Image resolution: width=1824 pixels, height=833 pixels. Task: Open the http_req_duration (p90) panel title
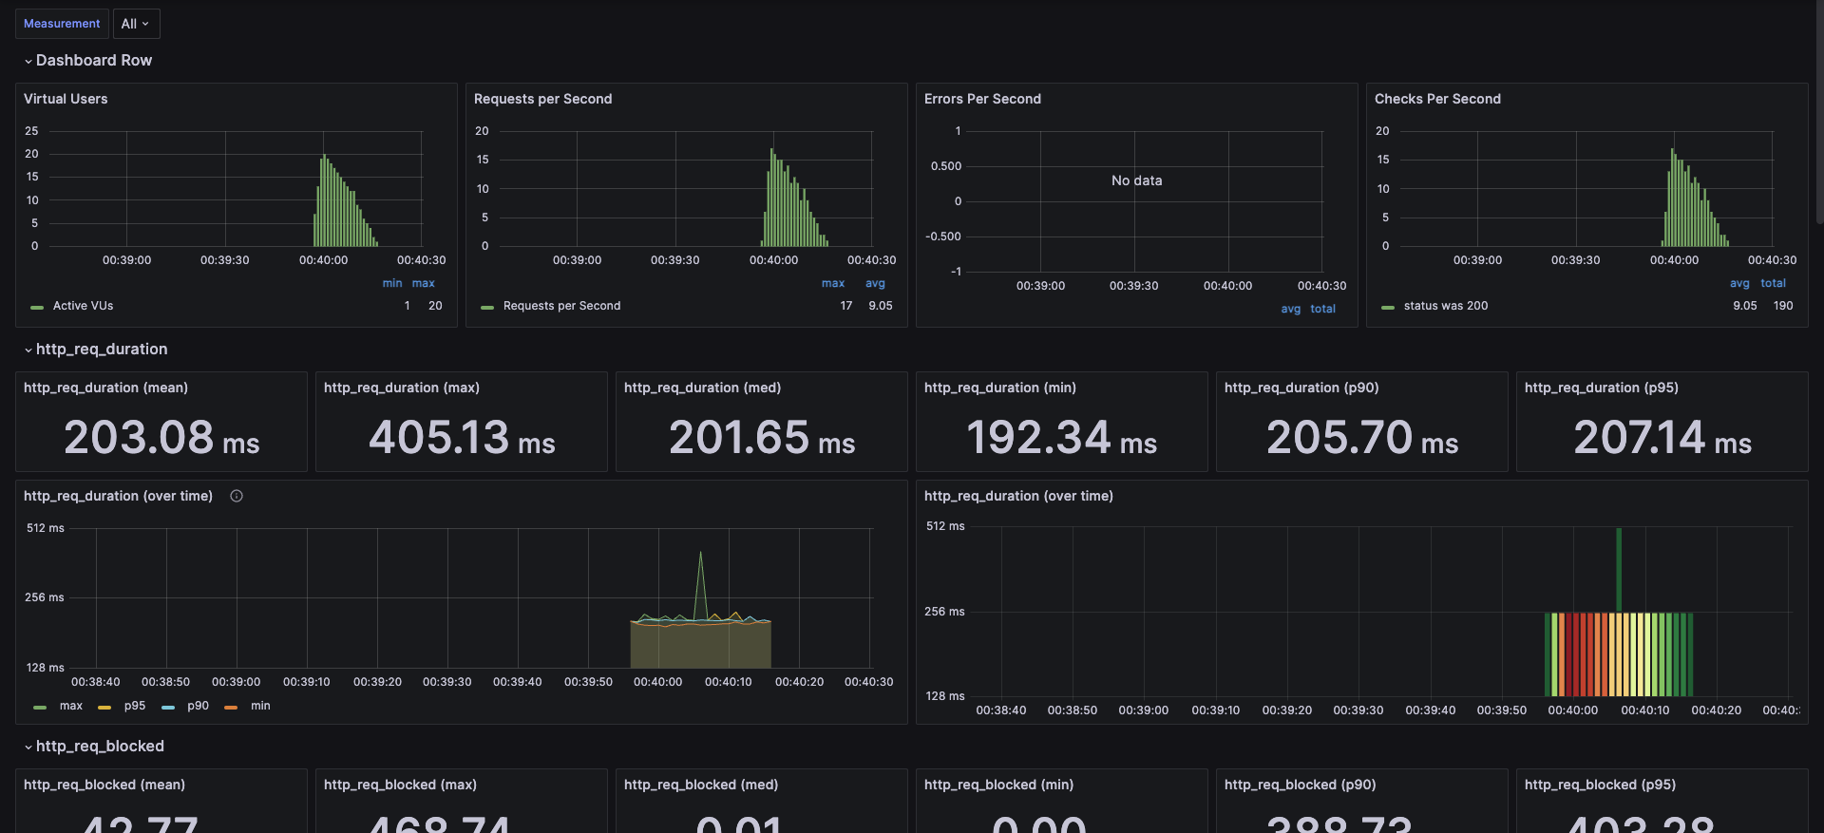point(1301,388)
